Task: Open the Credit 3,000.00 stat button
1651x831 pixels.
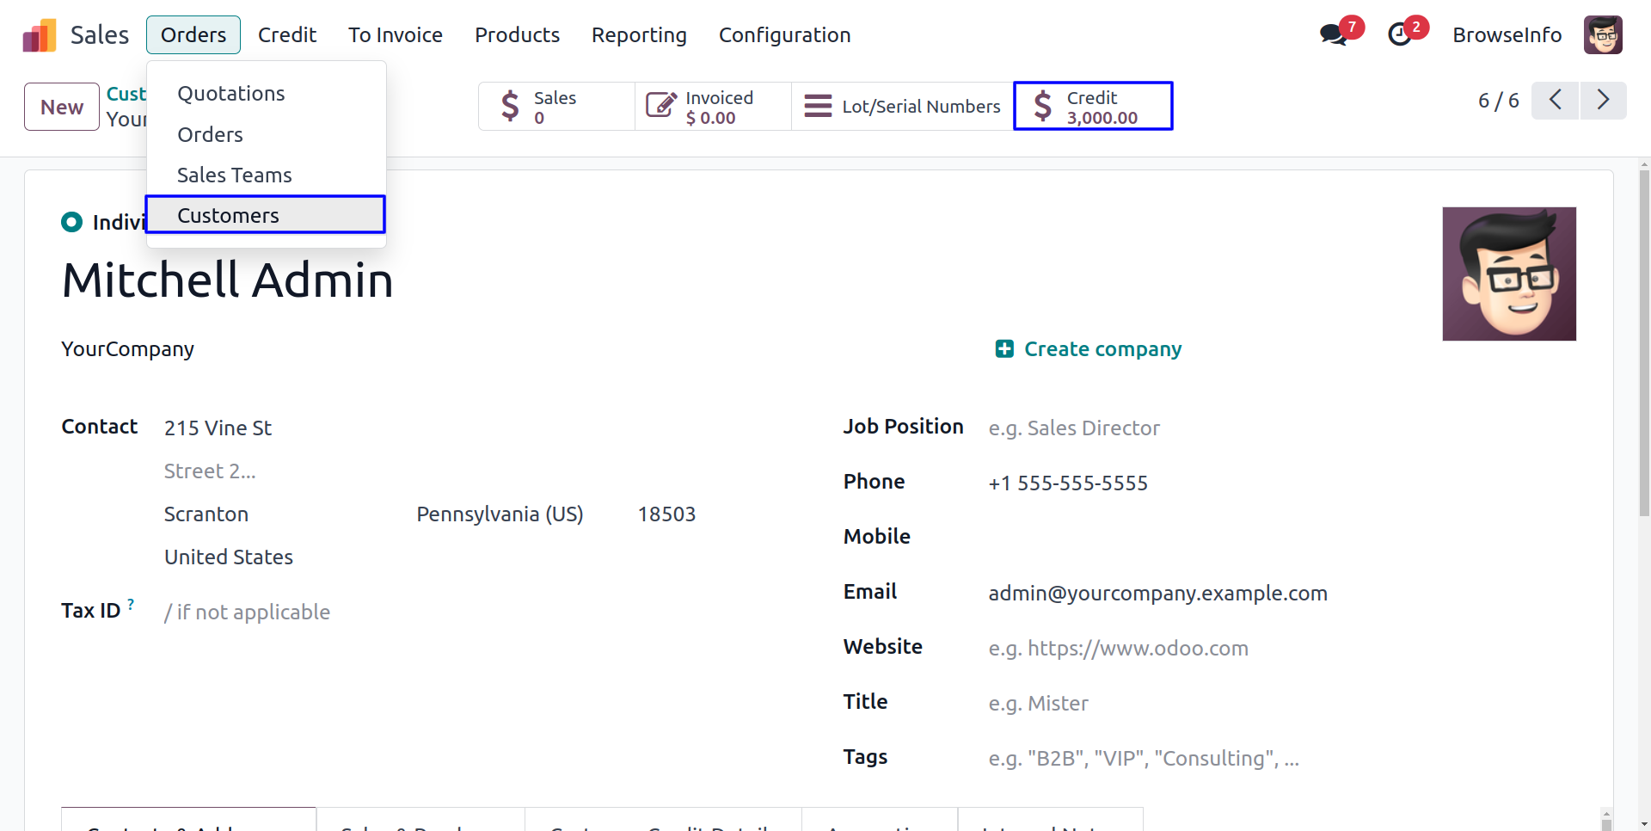Action: tap(1093, 107)
